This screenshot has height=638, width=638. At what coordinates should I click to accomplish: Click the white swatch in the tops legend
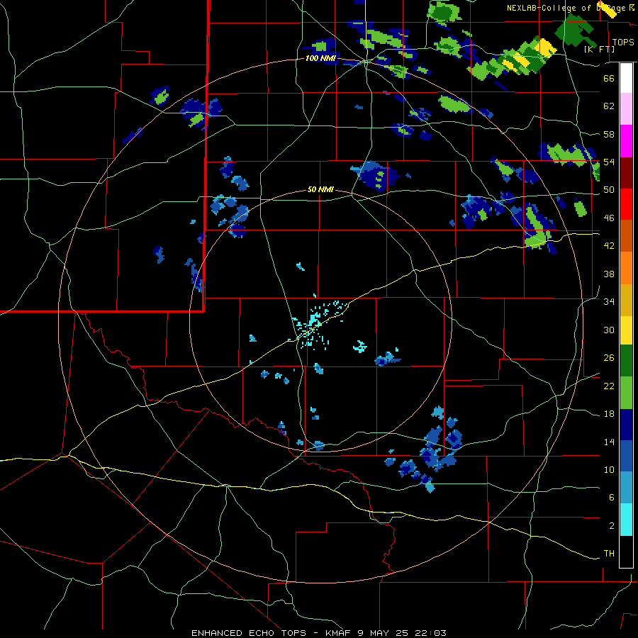pos(626,78)
